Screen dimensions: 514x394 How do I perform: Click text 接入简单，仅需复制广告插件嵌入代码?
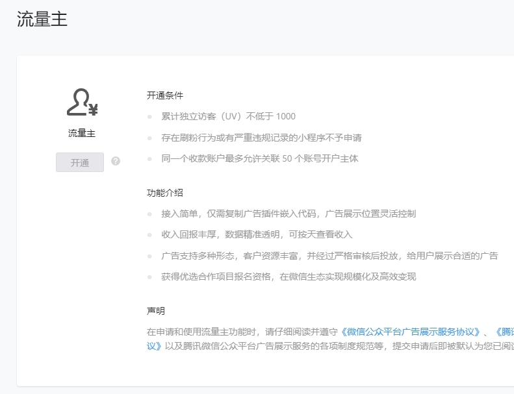(x=238, y=214)
